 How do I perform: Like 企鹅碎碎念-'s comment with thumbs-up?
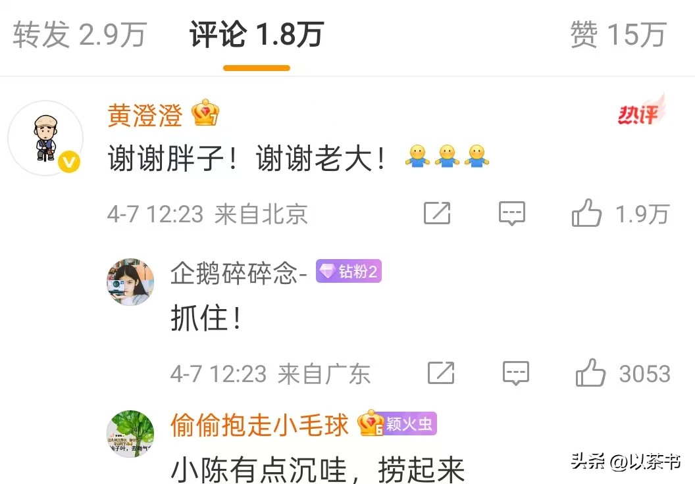coord(590,372)
